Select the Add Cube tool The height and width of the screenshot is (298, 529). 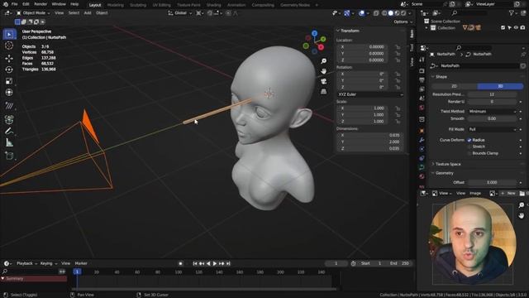click(9, 156)
